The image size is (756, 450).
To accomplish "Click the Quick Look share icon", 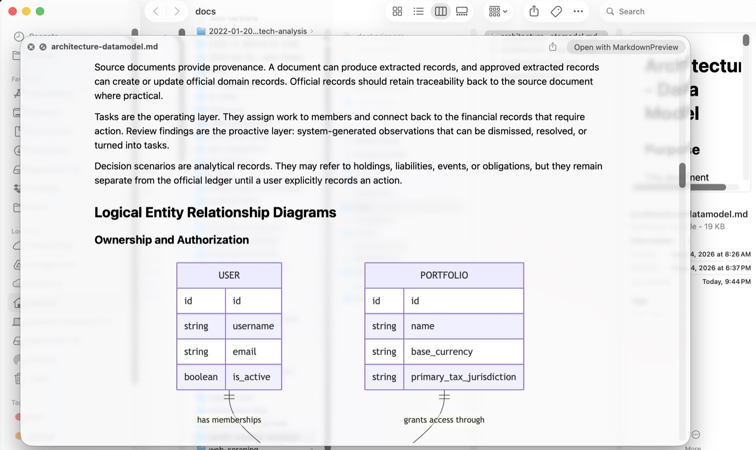I will coord(553,47).
